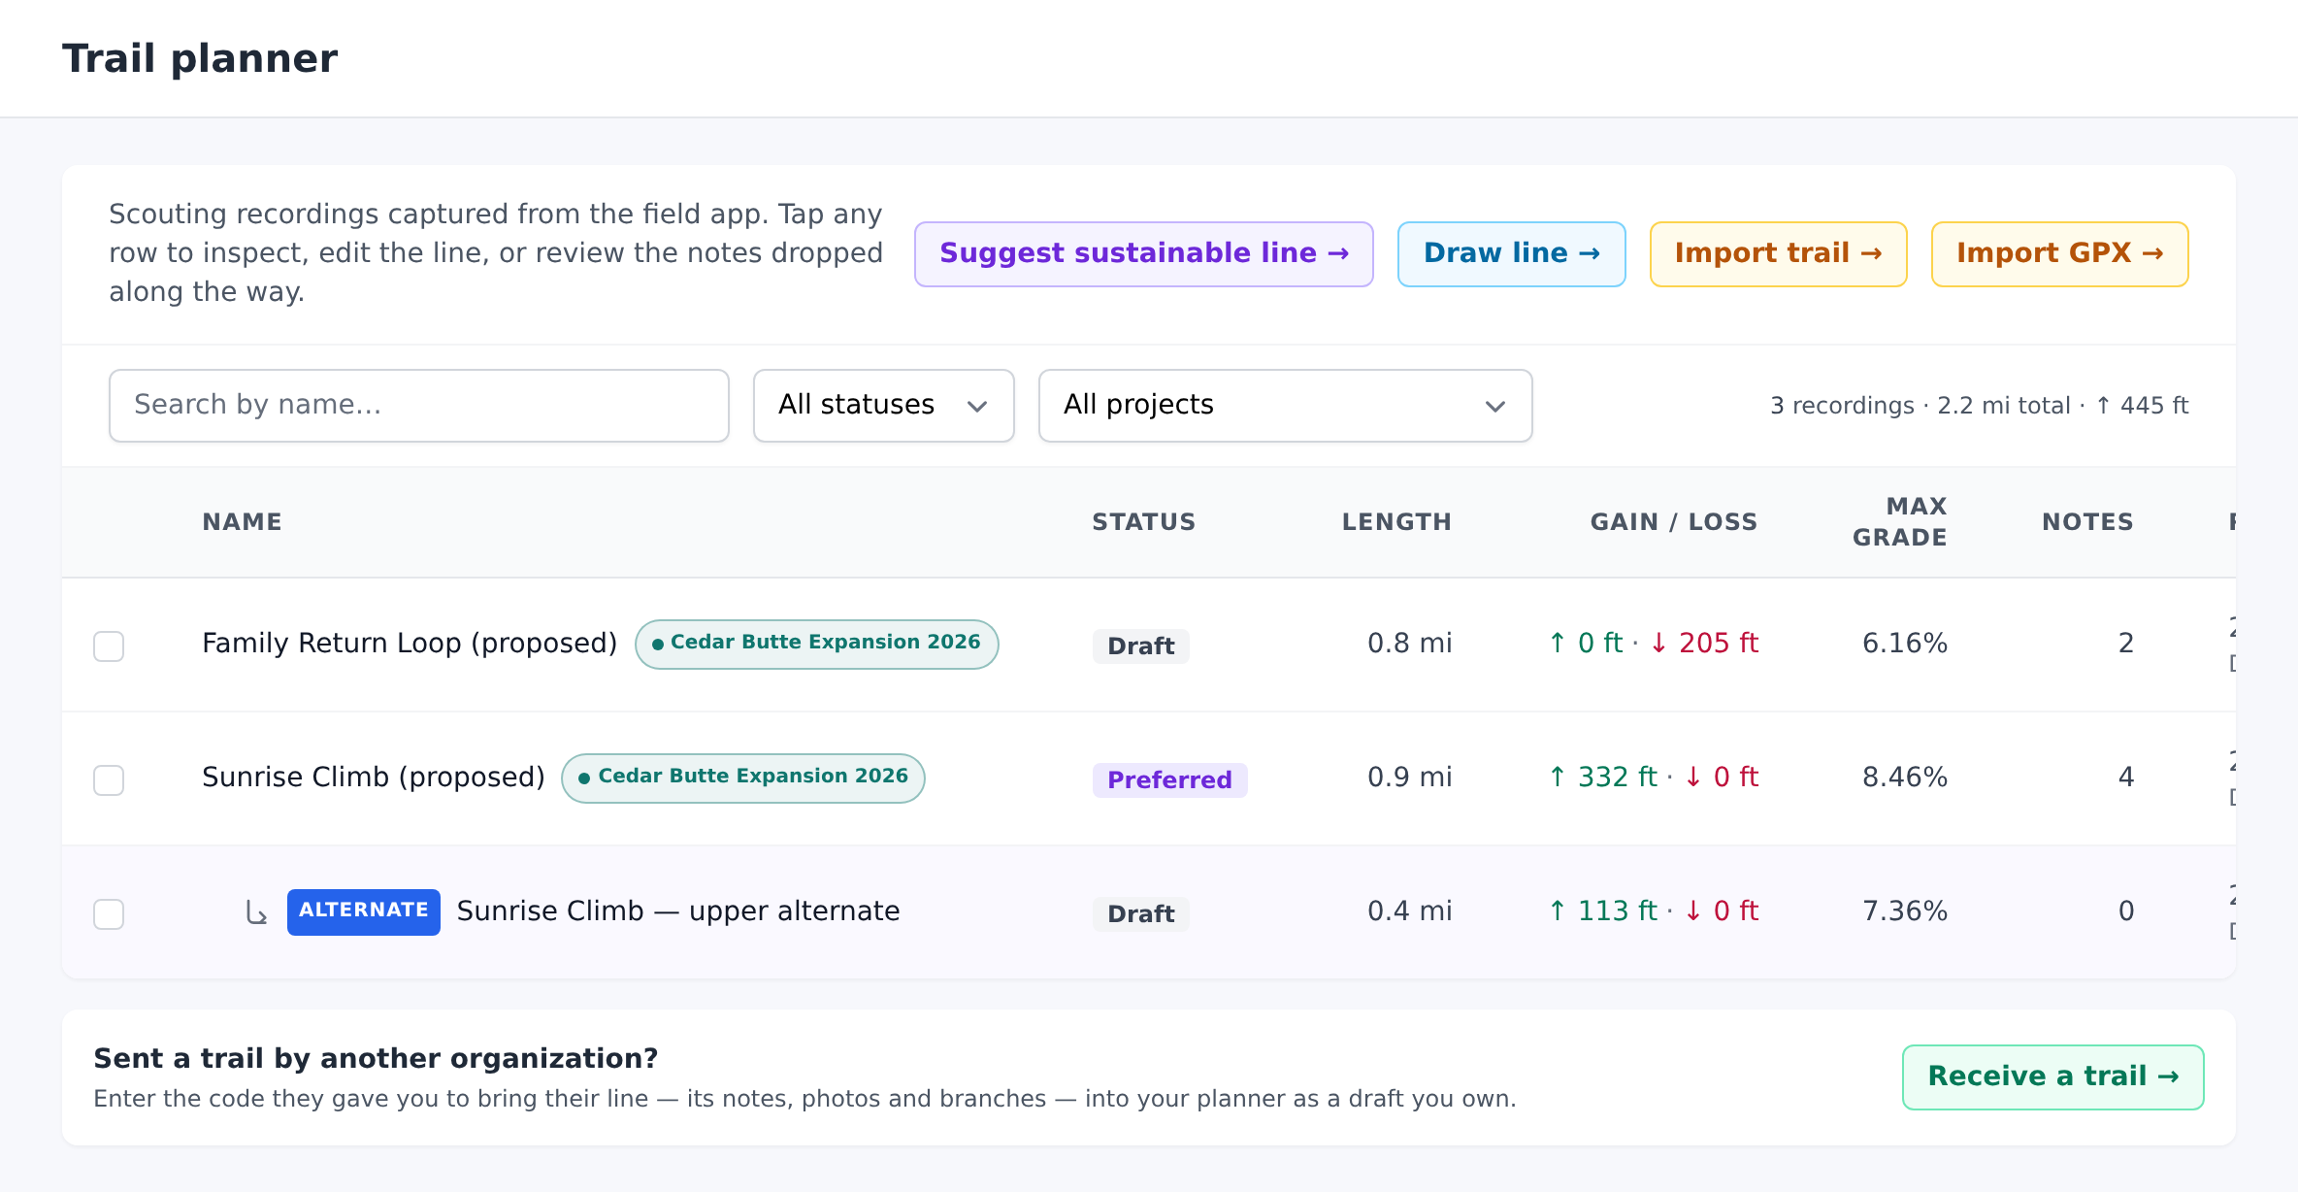Click the Import trail button
The image size is (2298, 1192).
pyautogui.click(x=1778, y=254)
